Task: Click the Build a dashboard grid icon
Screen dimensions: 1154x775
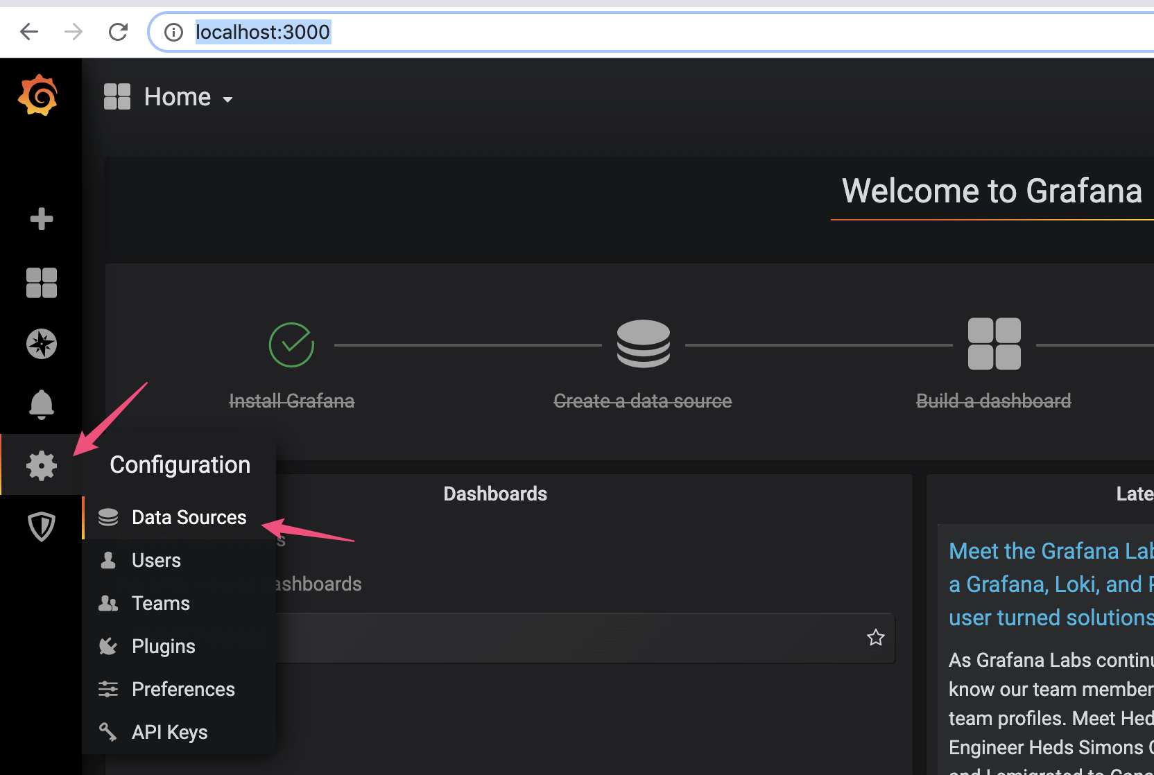Action: click(x=994, y=344)
